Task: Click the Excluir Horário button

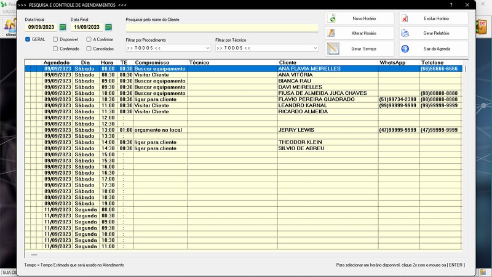Action: point(434,18)
